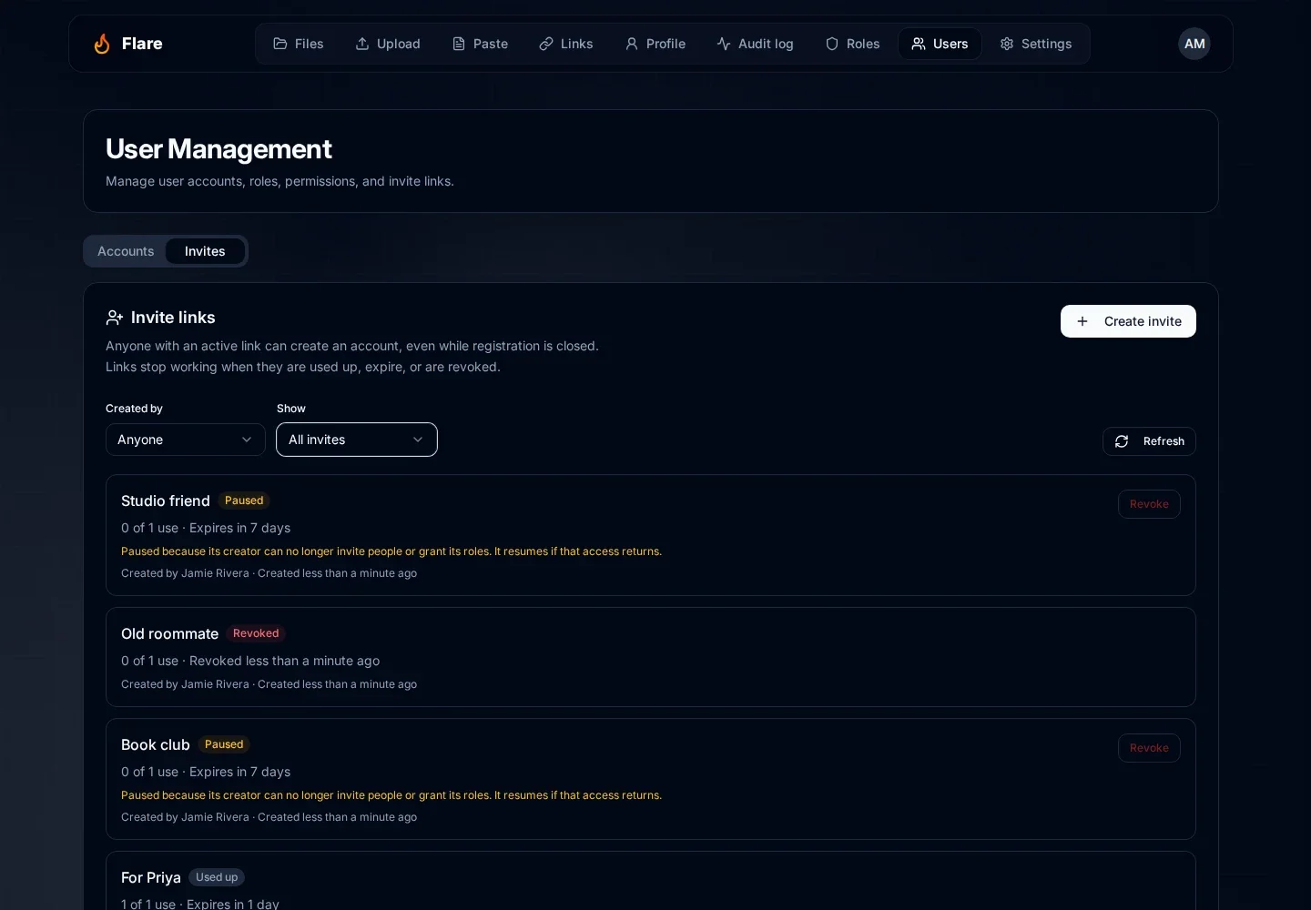Click the chain link icon beside Links

(546, 44)
